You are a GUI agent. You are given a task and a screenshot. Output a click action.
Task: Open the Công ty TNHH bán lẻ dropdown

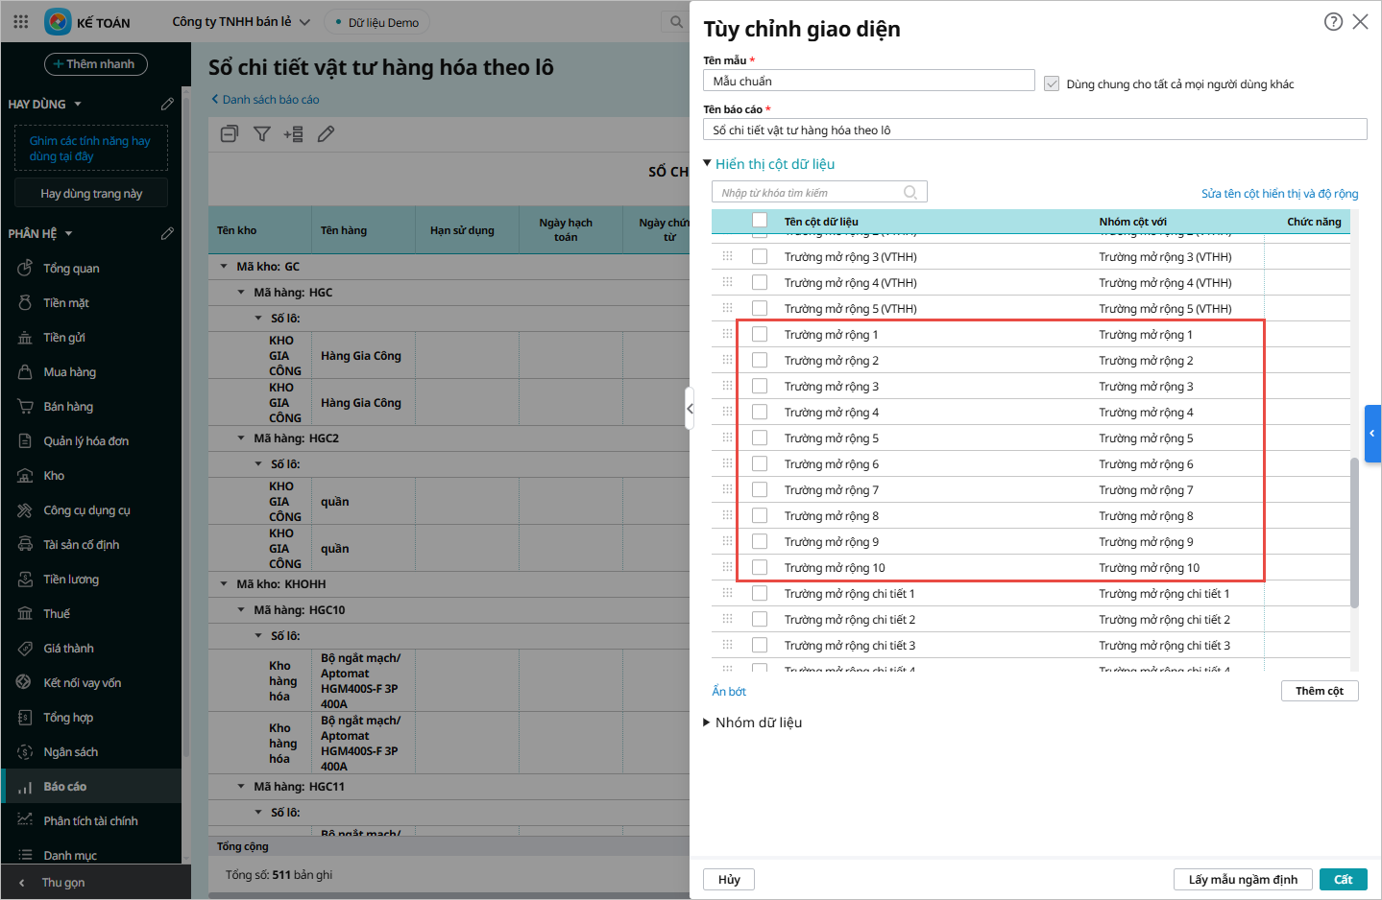pyautogui.click(x=241, y=21)
